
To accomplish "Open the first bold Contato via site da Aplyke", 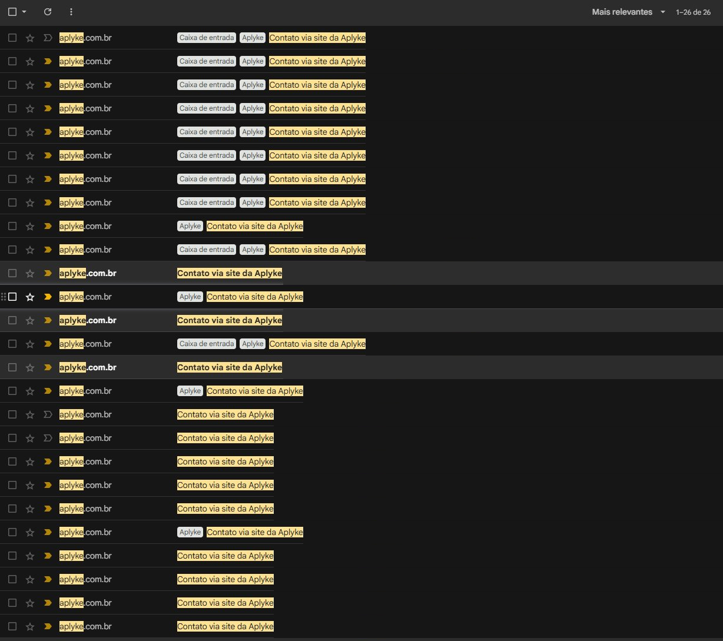I will 230,273.
